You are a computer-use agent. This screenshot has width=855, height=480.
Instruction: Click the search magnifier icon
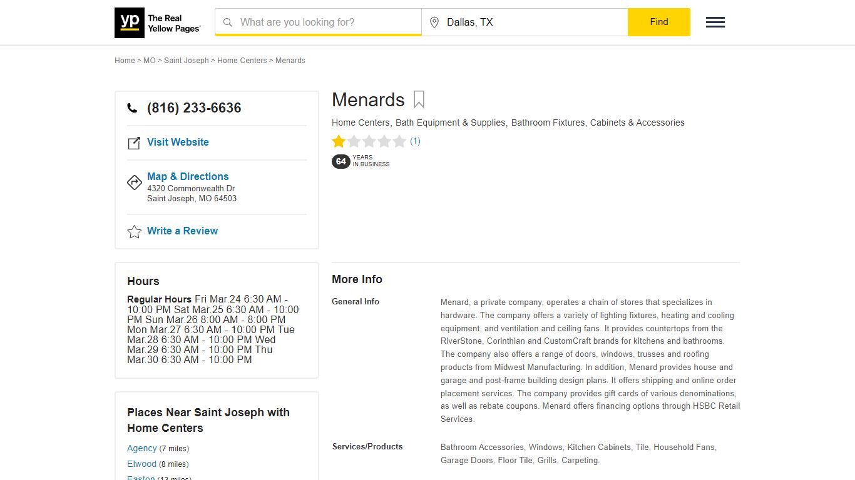[228, 22]
